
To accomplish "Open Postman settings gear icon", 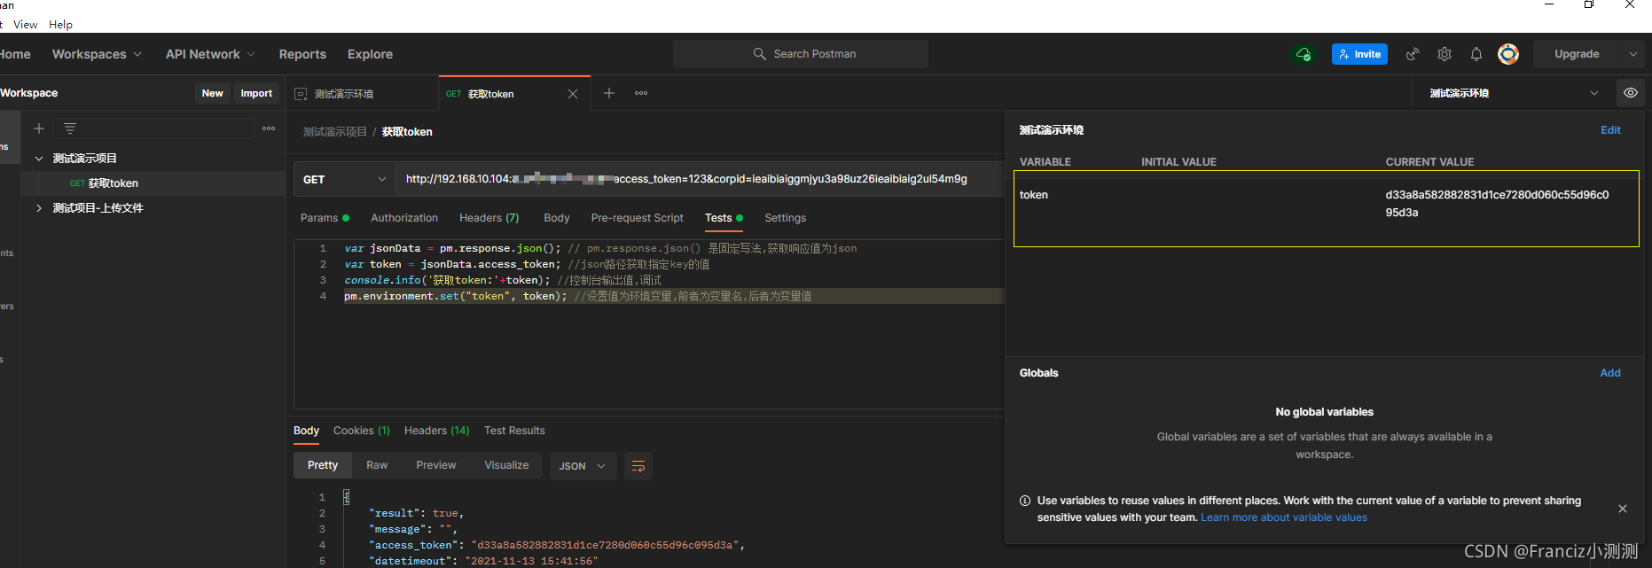I will pyautogui.click(x=1445, y=54).
